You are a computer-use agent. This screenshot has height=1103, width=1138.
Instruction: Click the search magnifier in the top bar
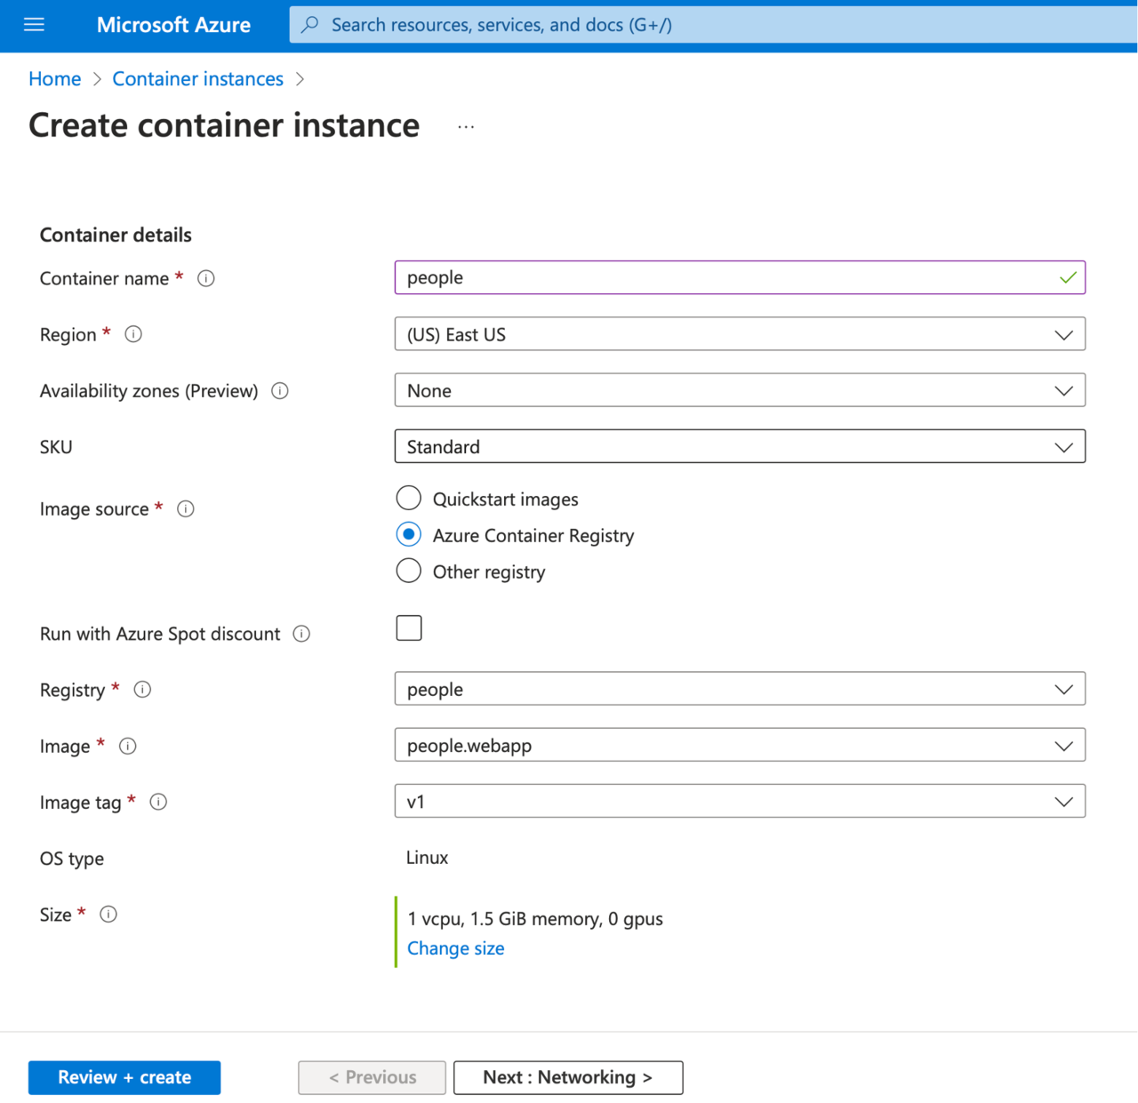pos(309,24)
